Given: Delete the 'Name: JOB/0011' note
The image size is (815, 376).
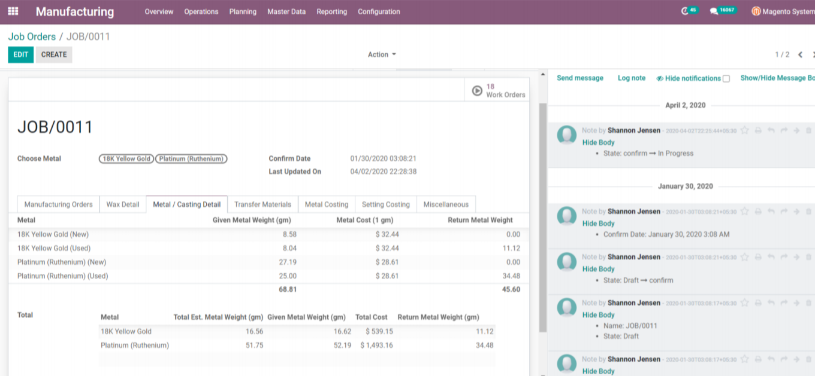Looking at the screenshot, I should click(808, 303).
